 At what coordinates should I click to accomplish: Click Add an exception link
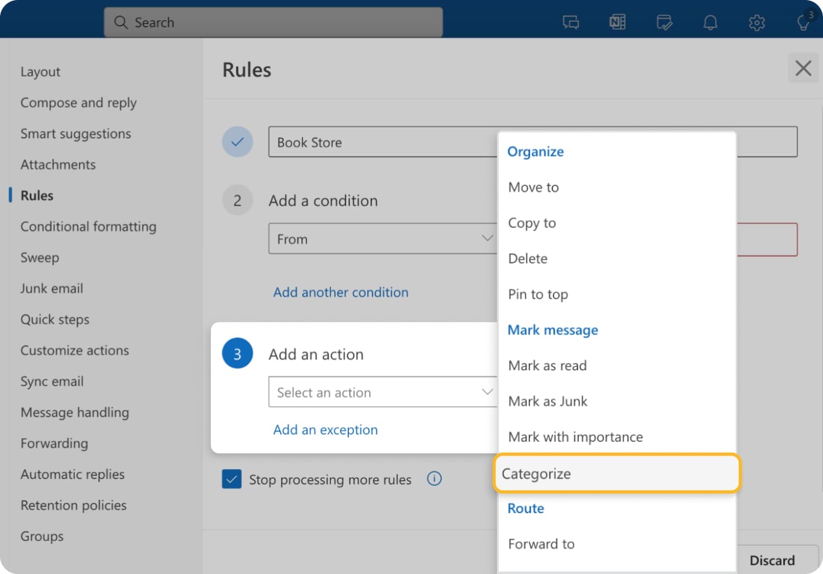(x=325, y=430)
